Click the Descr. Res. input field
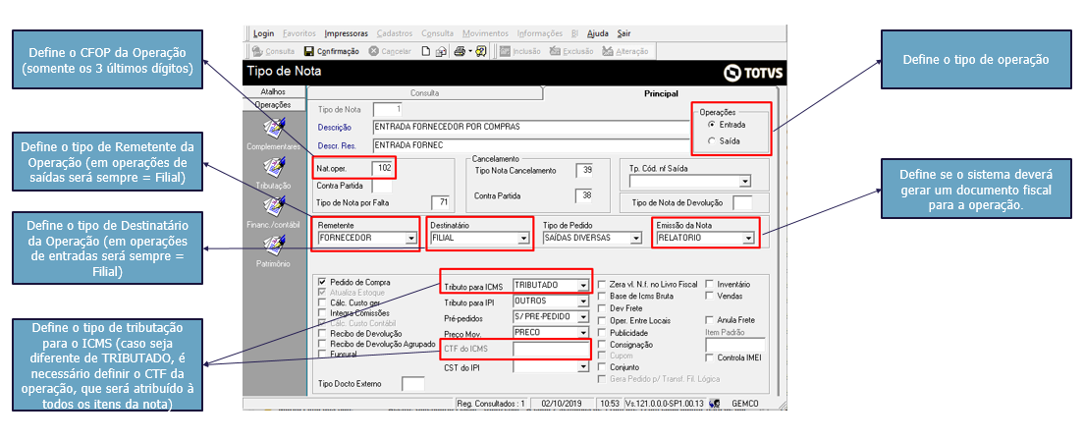 pos(531,145)
